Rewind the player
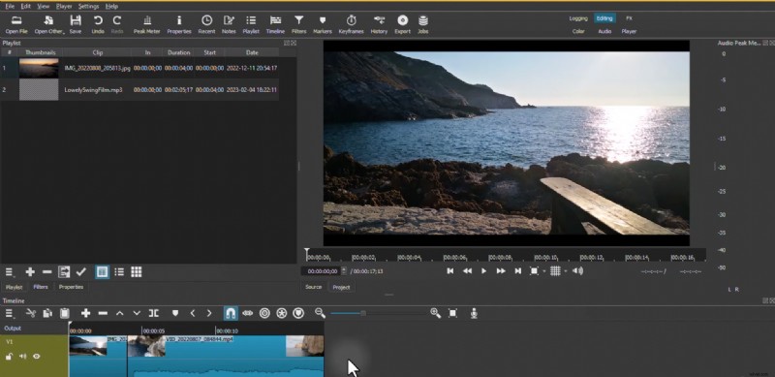This screenshot has width=775, height=377. pos(467,271)
